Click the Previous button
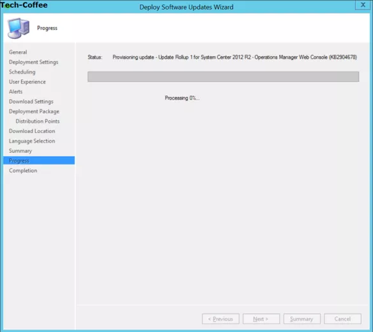 [220, 319]
